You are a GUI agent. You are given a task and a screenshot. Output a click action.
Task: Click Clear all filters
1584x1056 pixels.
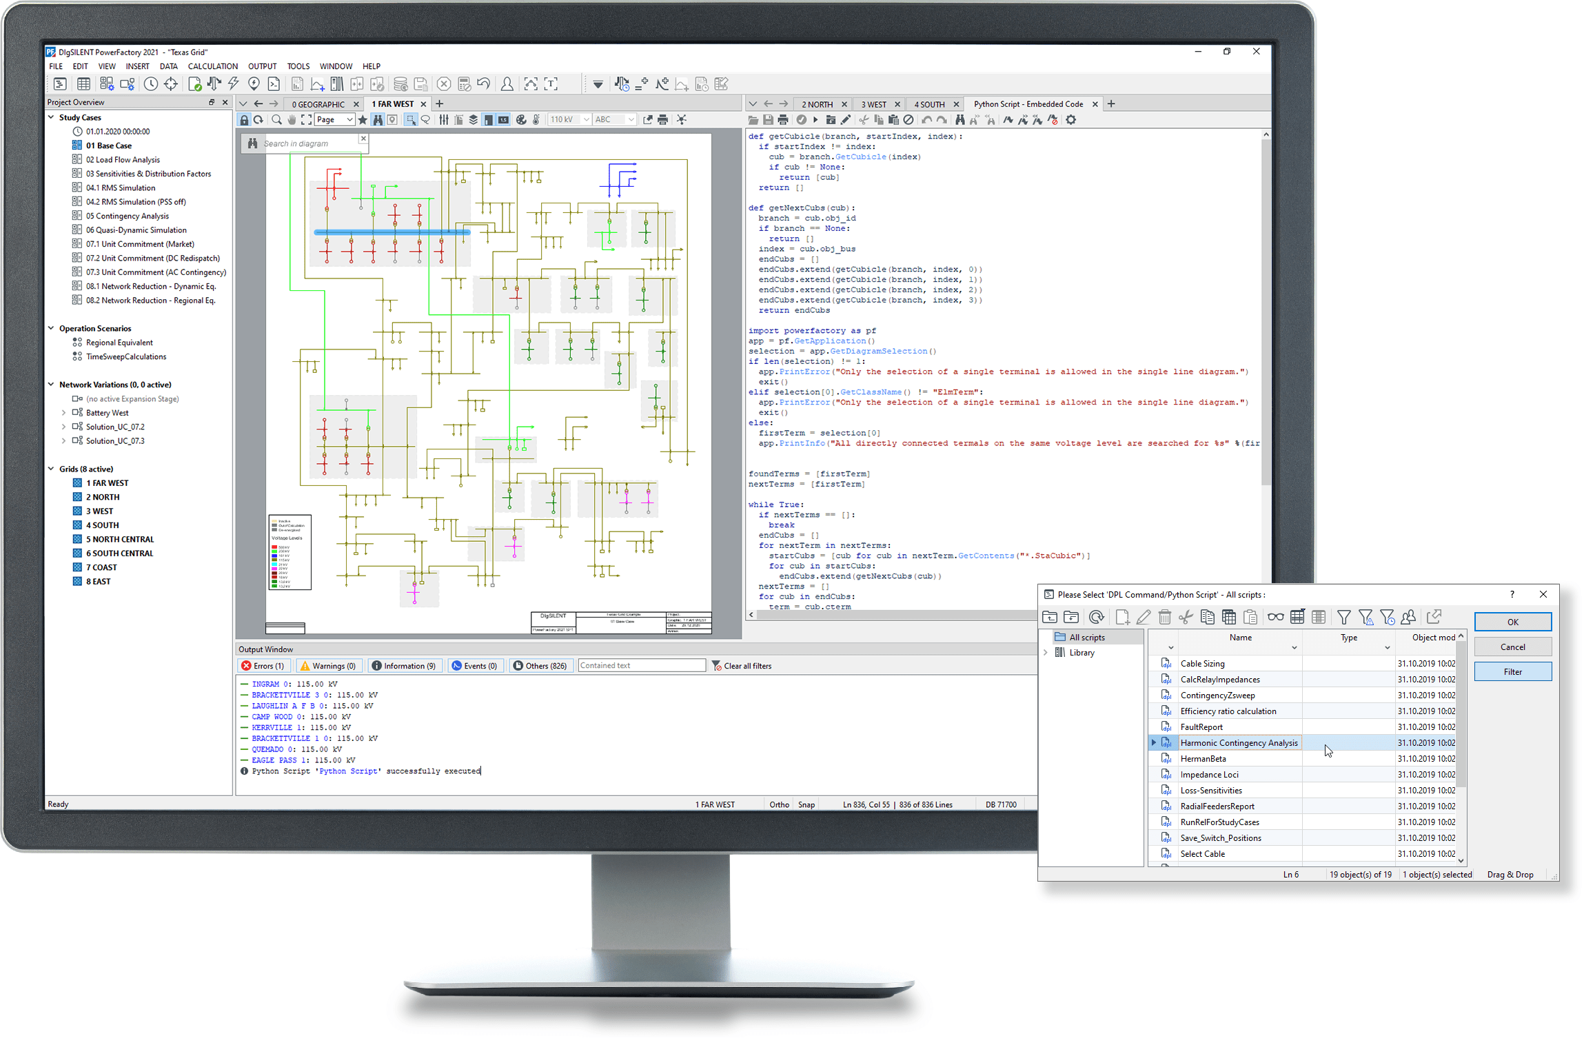coord(742,666)
